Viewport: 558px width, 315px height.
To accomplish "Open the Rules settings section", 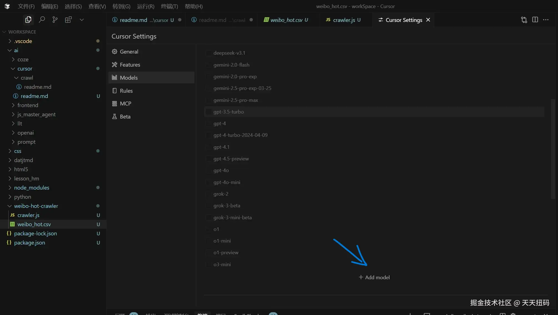I will pos(126,91).
